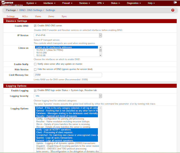Open the IP Version dropdown
The image size is (180, 153).
[67, 35]
